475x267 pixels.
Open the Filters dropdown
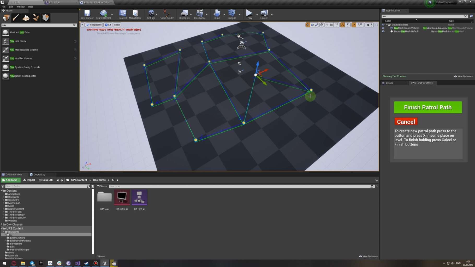(102, 186)
